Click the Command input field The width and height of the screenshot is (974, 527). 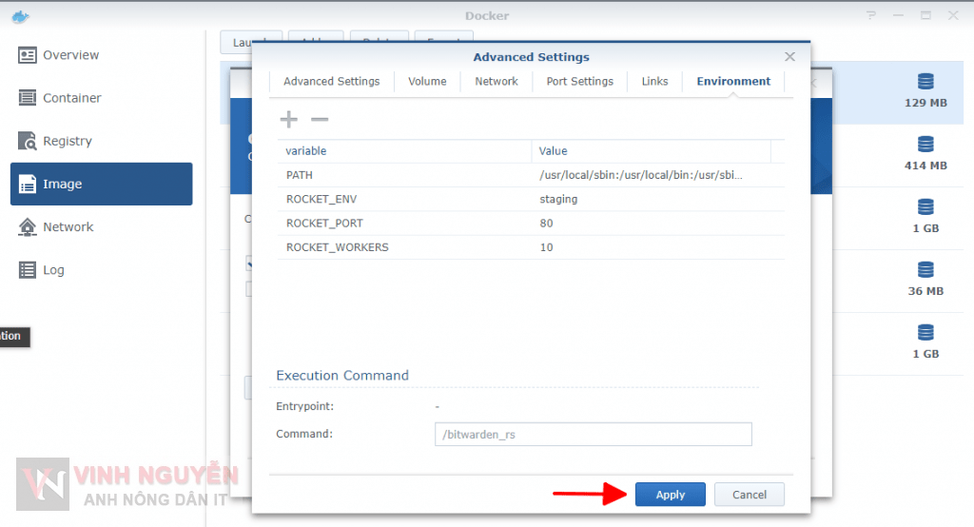pos(593,435)
